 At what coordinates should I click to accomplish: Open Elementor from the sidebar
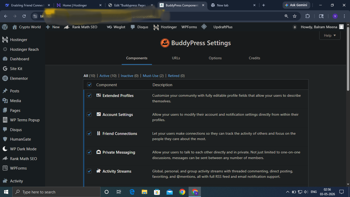click(19, 78)
